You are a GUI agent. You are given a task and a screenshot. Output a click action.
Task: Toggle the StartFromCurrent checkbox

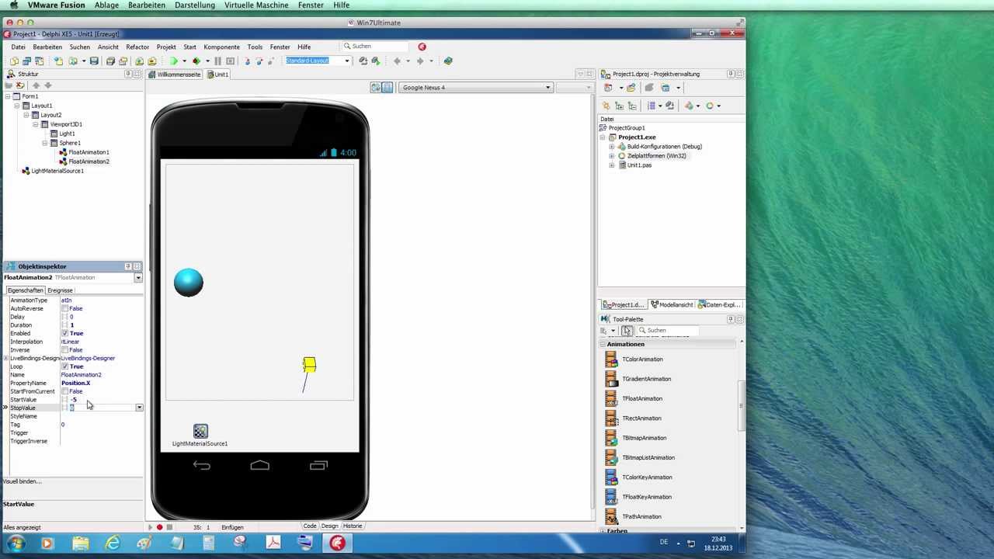coord(64,391)
